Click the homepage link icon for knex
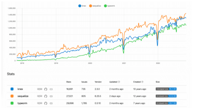201x111 pixels. pyautogui.click(x=51, y=89)
